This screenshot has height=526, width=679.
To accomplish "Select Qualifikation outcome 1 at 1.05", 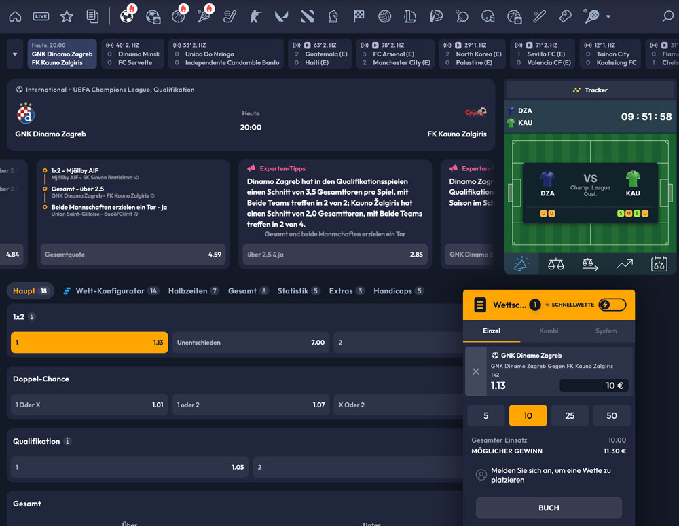I will tap(130, 467).
